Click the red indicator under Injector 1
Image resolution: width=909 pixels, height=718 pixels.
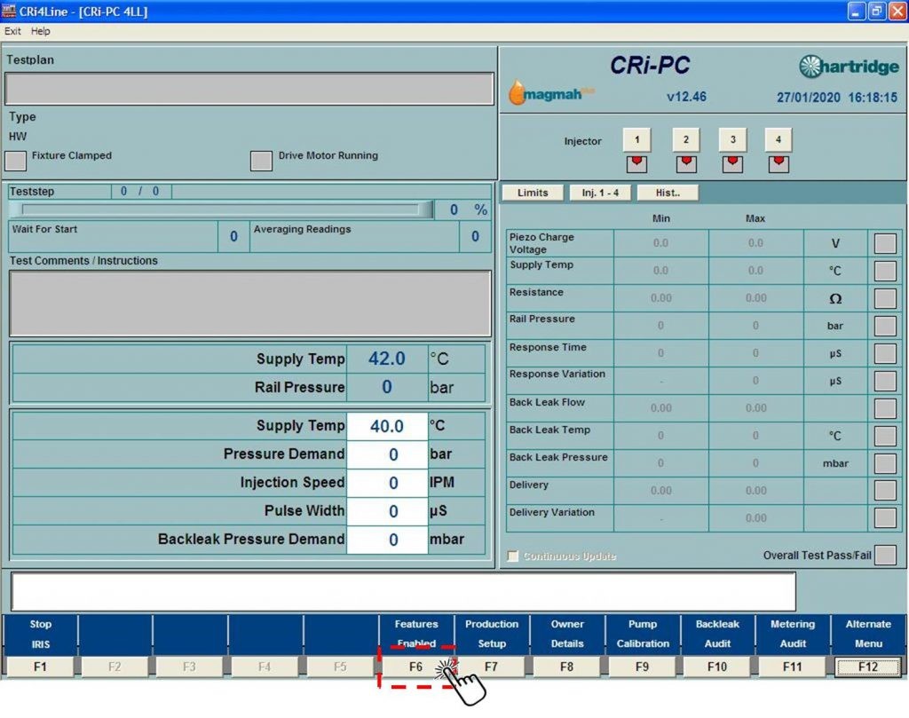(x=636, y=164)
